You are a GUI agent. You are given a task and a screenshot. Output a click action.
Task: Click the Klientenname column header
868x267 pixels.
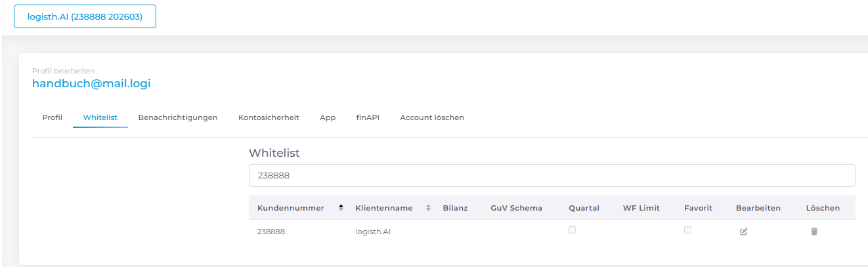384,208
